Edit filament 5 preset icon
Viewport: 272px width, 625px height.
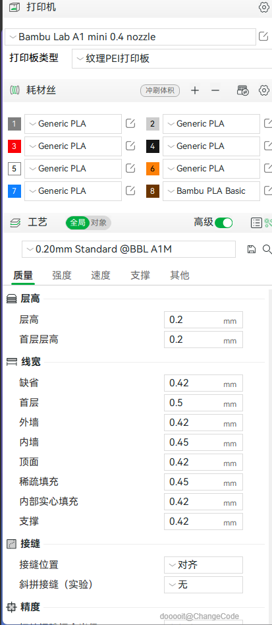[x=130, y=168]
